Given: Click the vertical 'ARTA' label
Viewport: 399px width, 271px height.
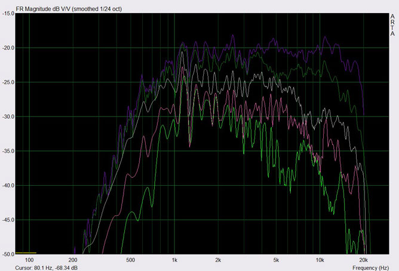Looking at the screenshot, I should pyautogui.click(x=392, y=25).
